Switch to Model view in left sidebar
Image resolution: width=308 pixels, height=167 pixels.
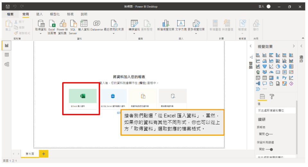(x=7, y=64)
